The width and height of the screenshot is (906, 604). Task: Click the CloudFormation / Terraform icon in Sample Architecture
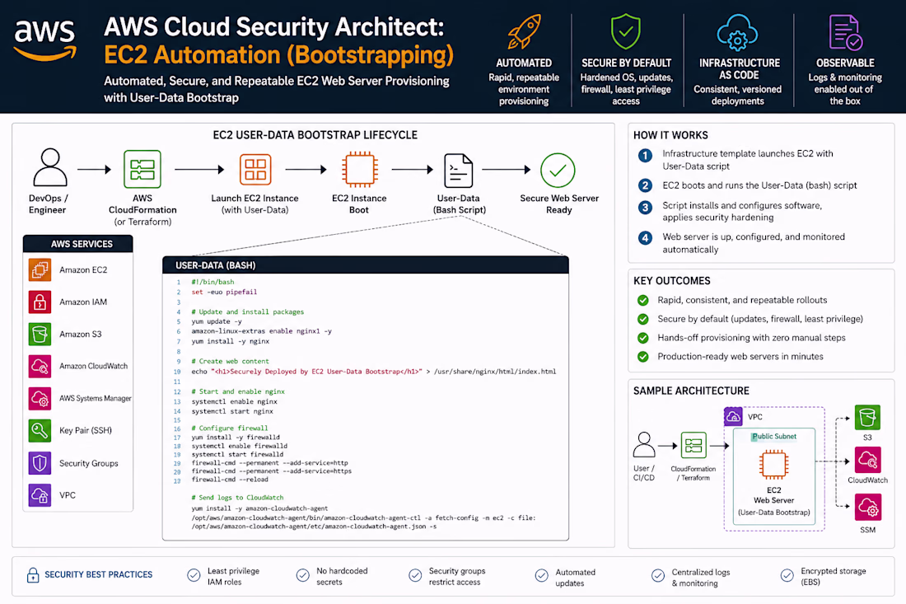pyautogui.click(x=694, y=446)
